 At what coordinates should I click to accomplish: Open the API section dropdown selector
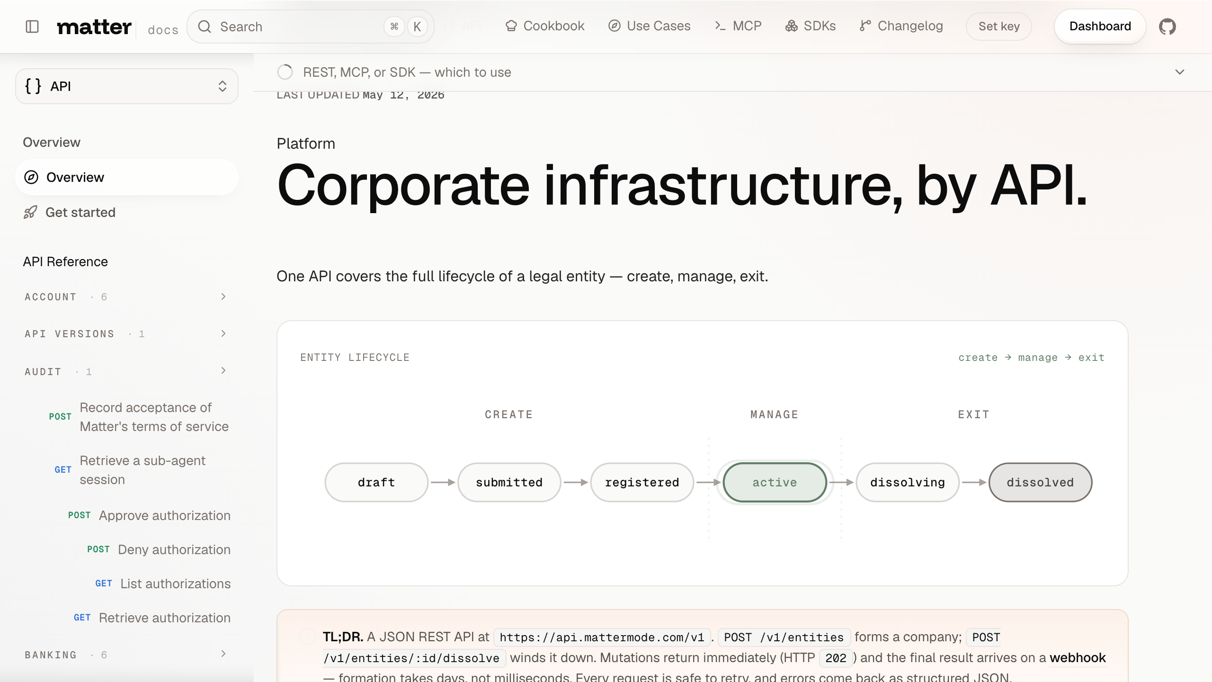[x=127, y=86]
